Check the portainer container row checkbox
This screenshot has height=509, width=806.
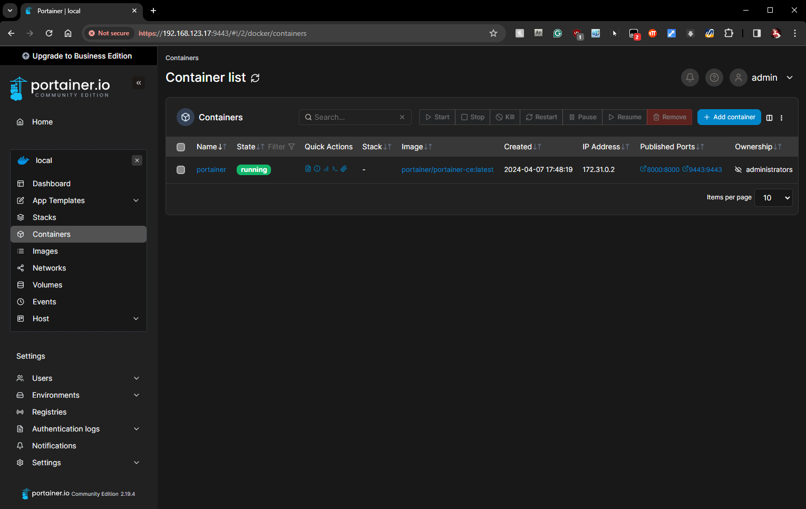click(x=181, y=170)
